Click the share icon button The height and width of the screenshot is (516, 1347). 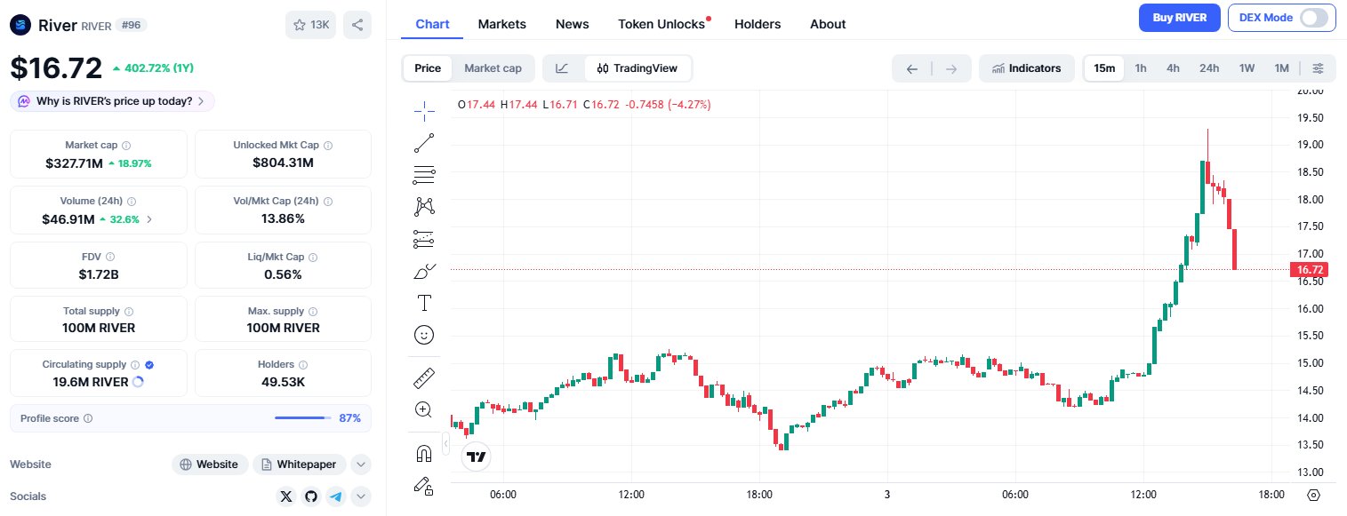[357, 25]
